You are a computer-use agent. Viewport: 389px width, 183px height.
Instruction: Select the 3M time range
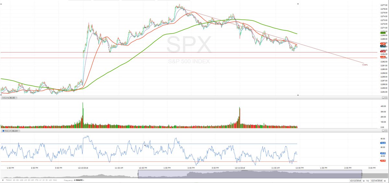(x=29, y=180)
